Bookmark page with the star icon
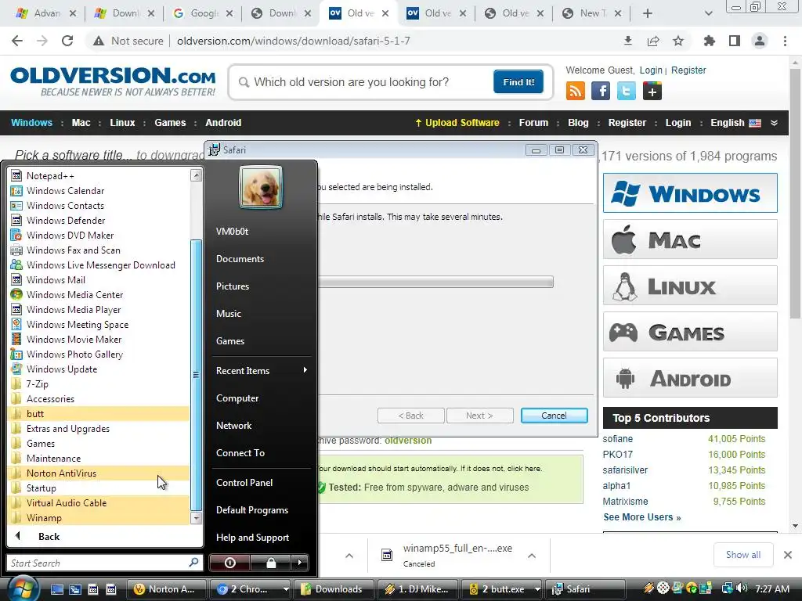 tap(678, 41)
